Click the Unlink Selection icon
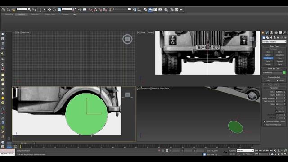288x162 pixels. (8, 9)
